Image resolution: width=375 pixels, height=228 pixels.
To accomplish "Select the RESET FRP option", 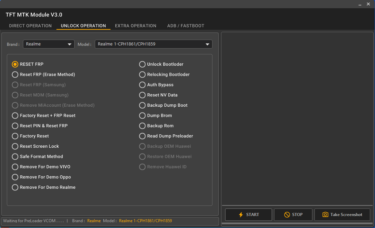I will (x=15, y=64).
